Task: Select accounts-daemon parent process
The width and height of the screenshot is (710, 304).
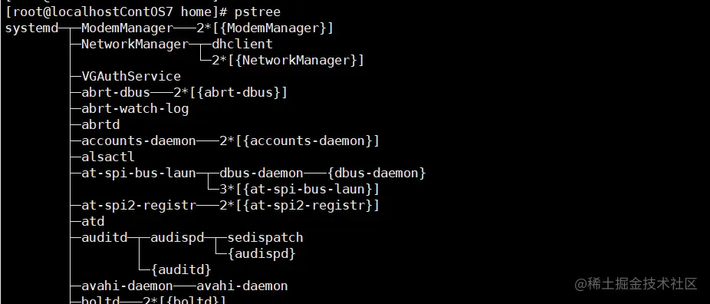Action: pyautogui.click(x=139, y=141)
